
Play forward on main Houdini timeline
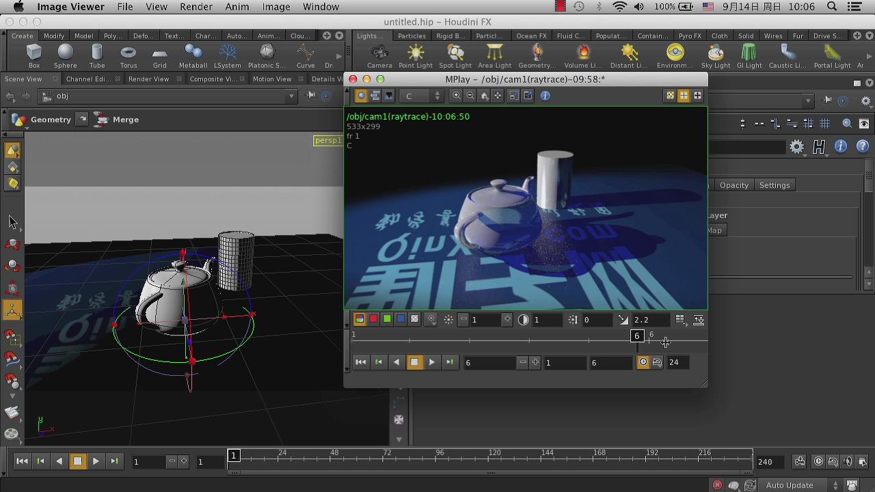(x=96, y=461)
